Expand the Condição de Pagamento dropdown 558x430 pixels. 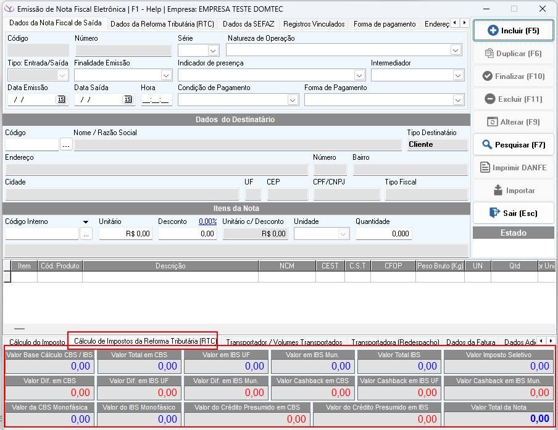point(293,100)
